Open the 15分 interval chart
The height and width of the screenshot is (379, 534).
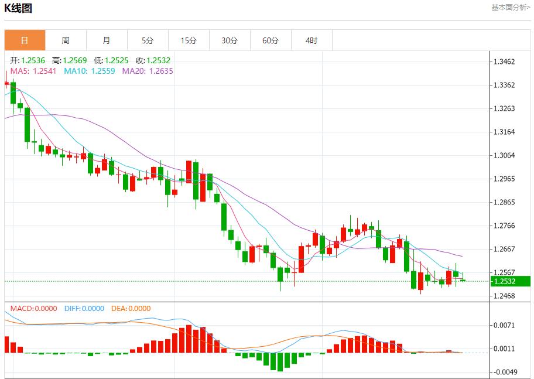[189, 40]
